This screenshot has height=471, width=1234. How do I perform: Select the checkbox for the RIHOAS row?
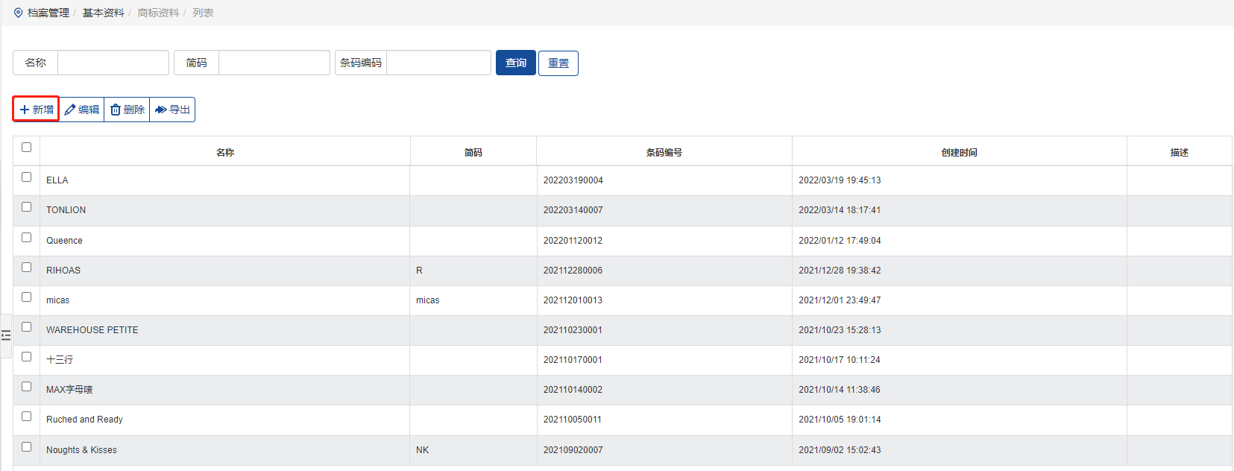(27, 267)
